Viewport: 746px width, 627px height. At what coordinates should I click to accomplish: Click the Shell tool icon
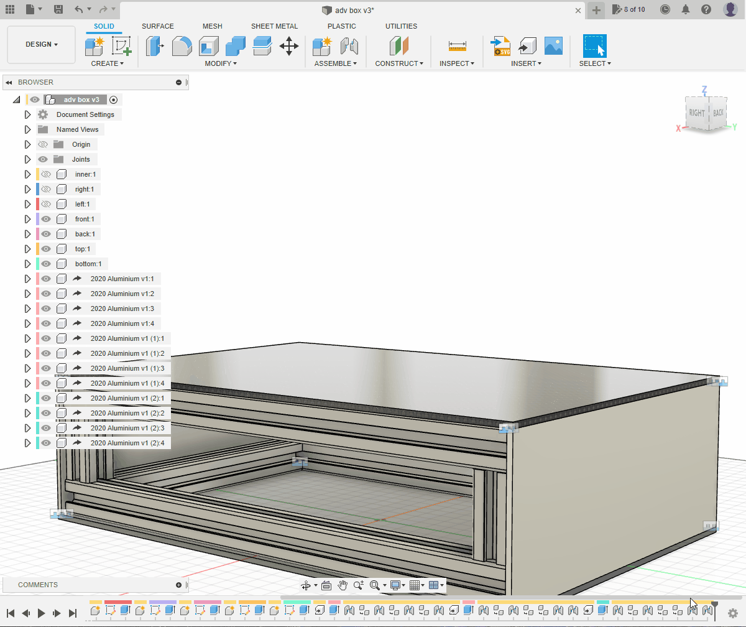click(x=208, y=46)
